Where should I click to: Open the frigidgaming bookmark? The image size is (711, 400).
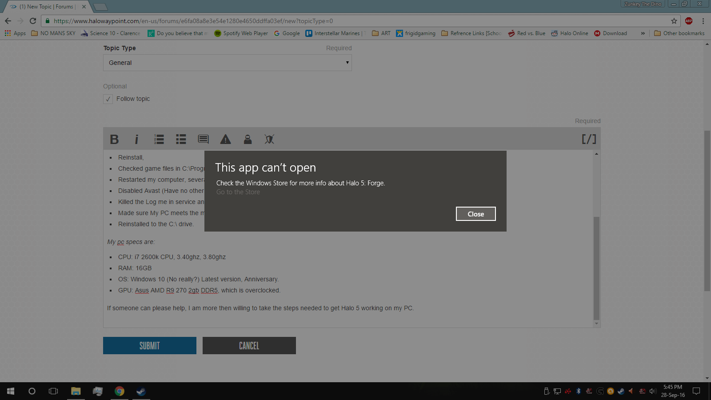[415, 33]
